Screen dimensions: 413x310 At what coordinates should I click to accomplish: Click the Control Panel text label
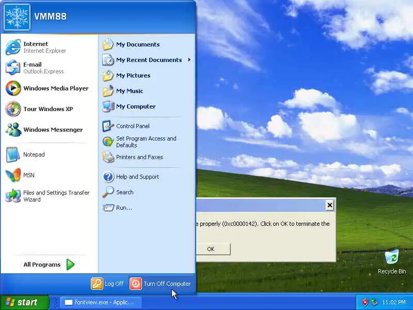(133, 126)
